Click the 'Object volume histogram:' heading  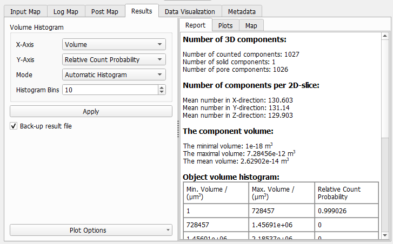(x=231, y=177)
